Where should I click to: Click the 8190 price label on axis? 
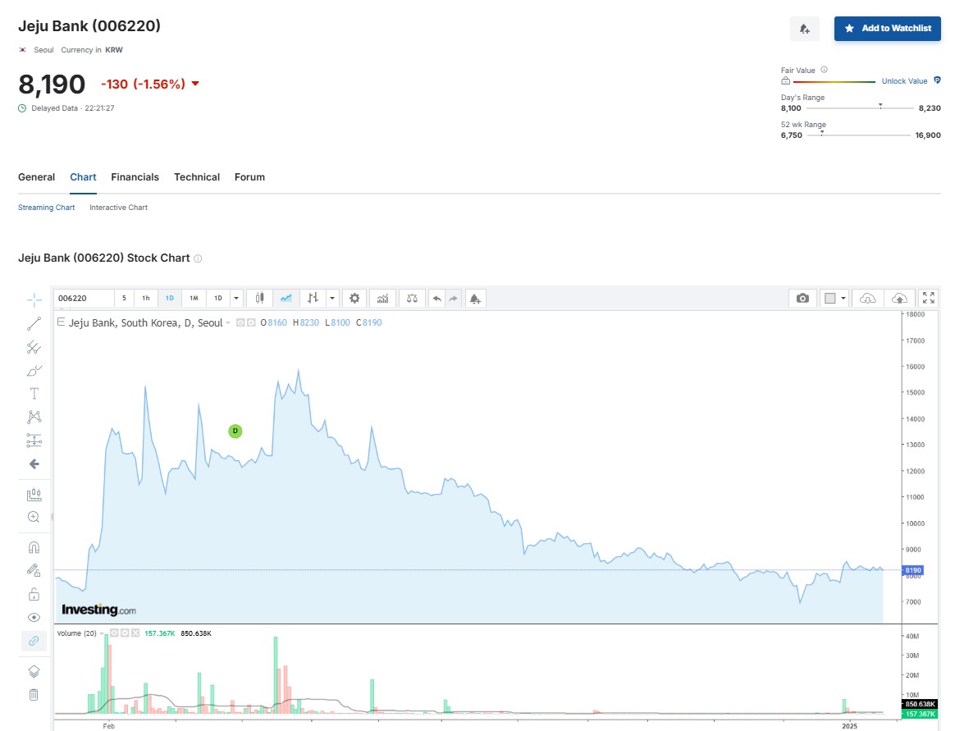pyautogui.click(x=913, y=570)
